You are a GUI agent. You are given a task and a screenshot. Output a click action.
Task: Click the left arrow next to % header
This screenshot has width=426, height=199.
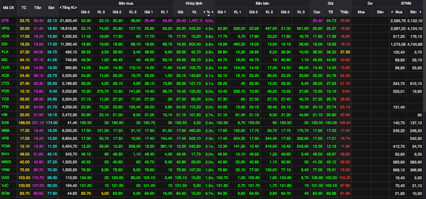tap(204, 12)
